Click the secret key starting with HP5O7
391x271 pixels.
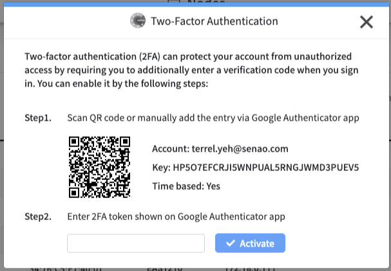point(266,168)
